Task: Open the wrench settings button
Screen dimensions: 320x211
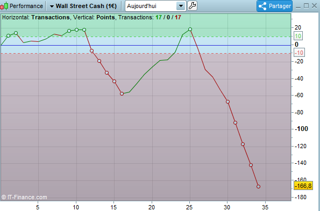Action: [192, 6]
